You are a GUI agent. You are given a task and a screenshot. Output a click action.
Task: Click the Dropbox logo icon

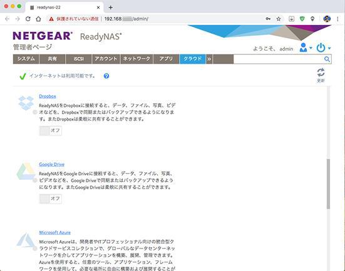(26, 102)
